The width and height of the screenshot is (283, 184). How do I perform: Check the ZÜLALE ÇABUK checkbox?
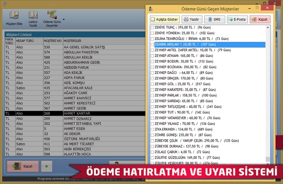click(x=152, y=152)
